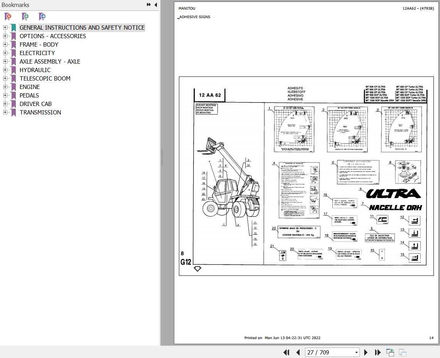
Task: Expand the ELECTRICITY bookmark node
Action: 5,53
